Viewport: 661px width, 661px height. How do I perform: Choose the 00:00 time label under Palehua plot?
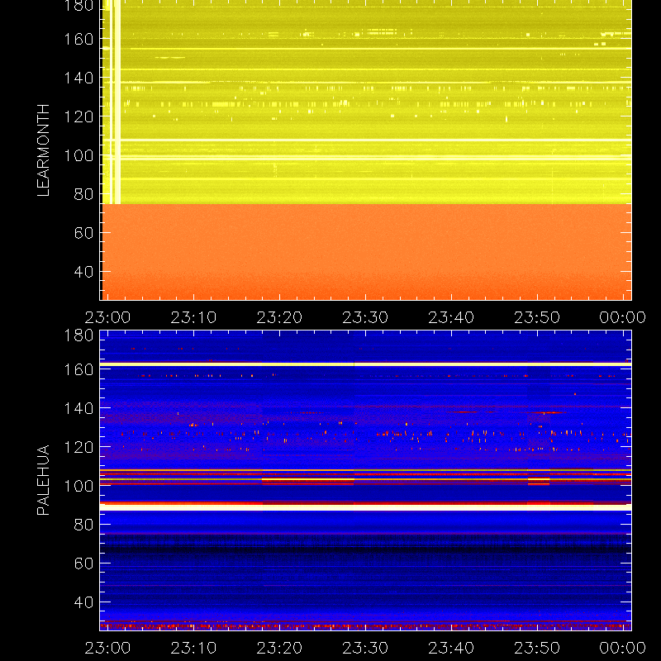[x=623, y=648]
